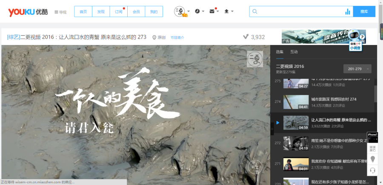Open 南笙:她不是你想象中的那种少女 video
Viewport: 383px width, 185px height.
340,141
